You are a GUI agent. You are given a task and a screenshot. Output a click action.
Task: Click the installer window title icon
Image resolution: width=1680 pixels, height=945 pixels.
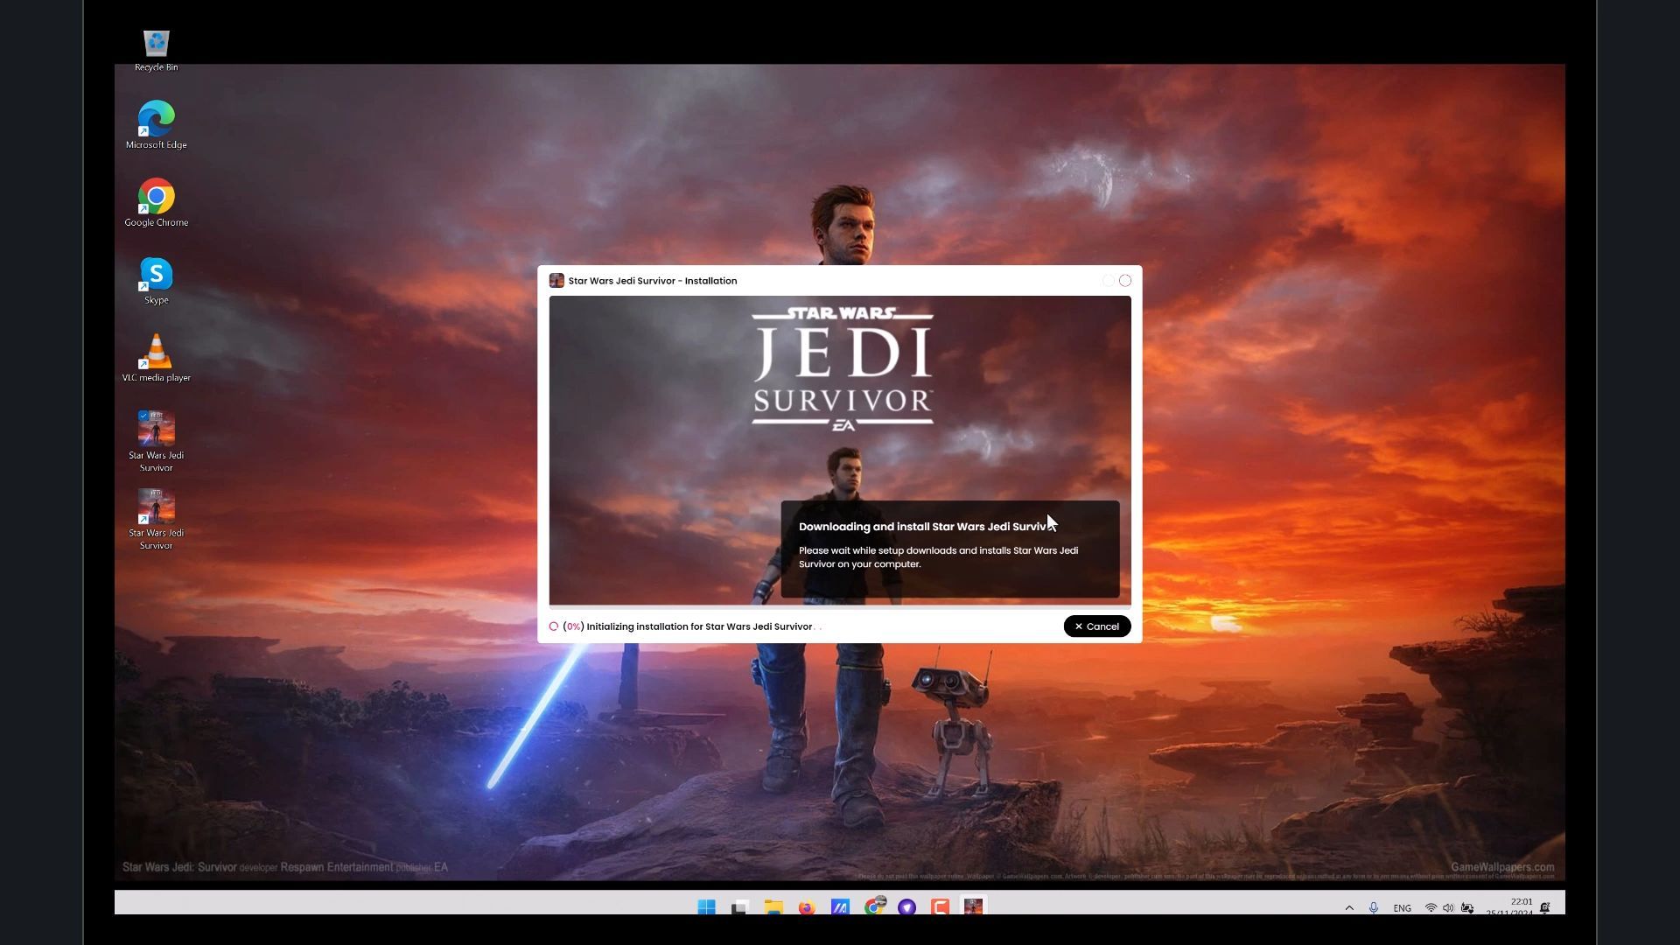[556, 281]
